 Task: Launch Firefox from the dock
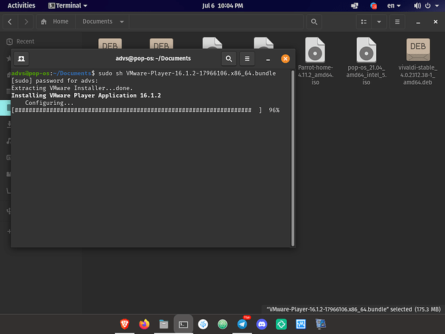click(x=144, y=324)
